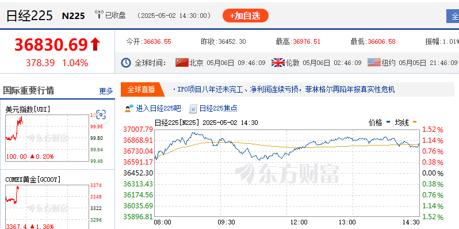Click the blue 价格 legend marker
Viewport: 459px width, 229px height.
(388, 121)
